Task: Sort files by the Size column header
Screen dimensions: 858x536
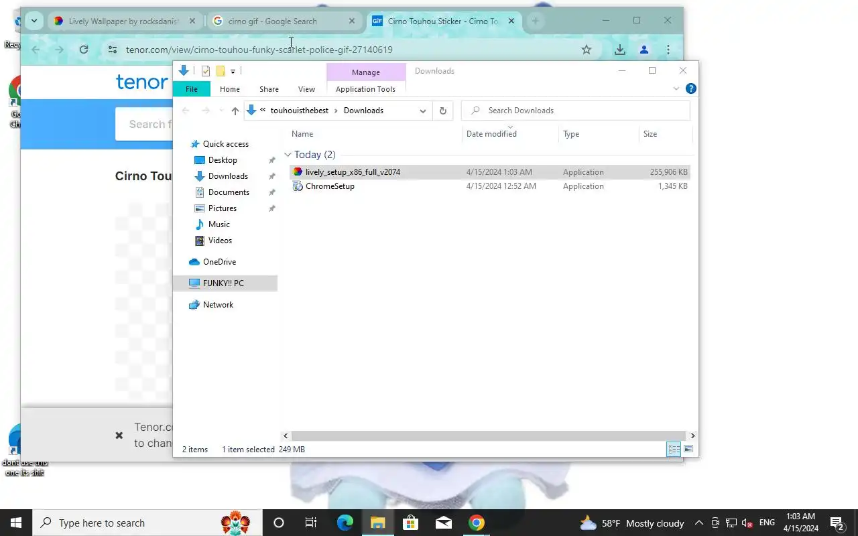Action: pyautogui.click(x=650, y=134)
